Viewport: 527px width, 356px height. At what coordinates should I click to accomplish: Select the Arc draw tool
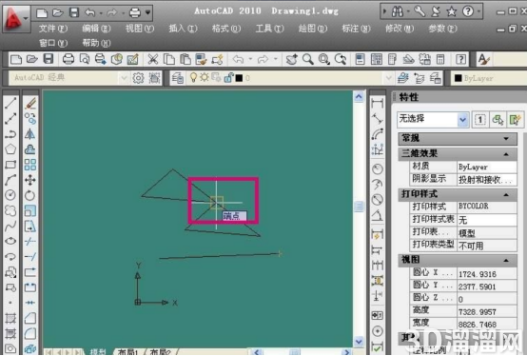10,180
